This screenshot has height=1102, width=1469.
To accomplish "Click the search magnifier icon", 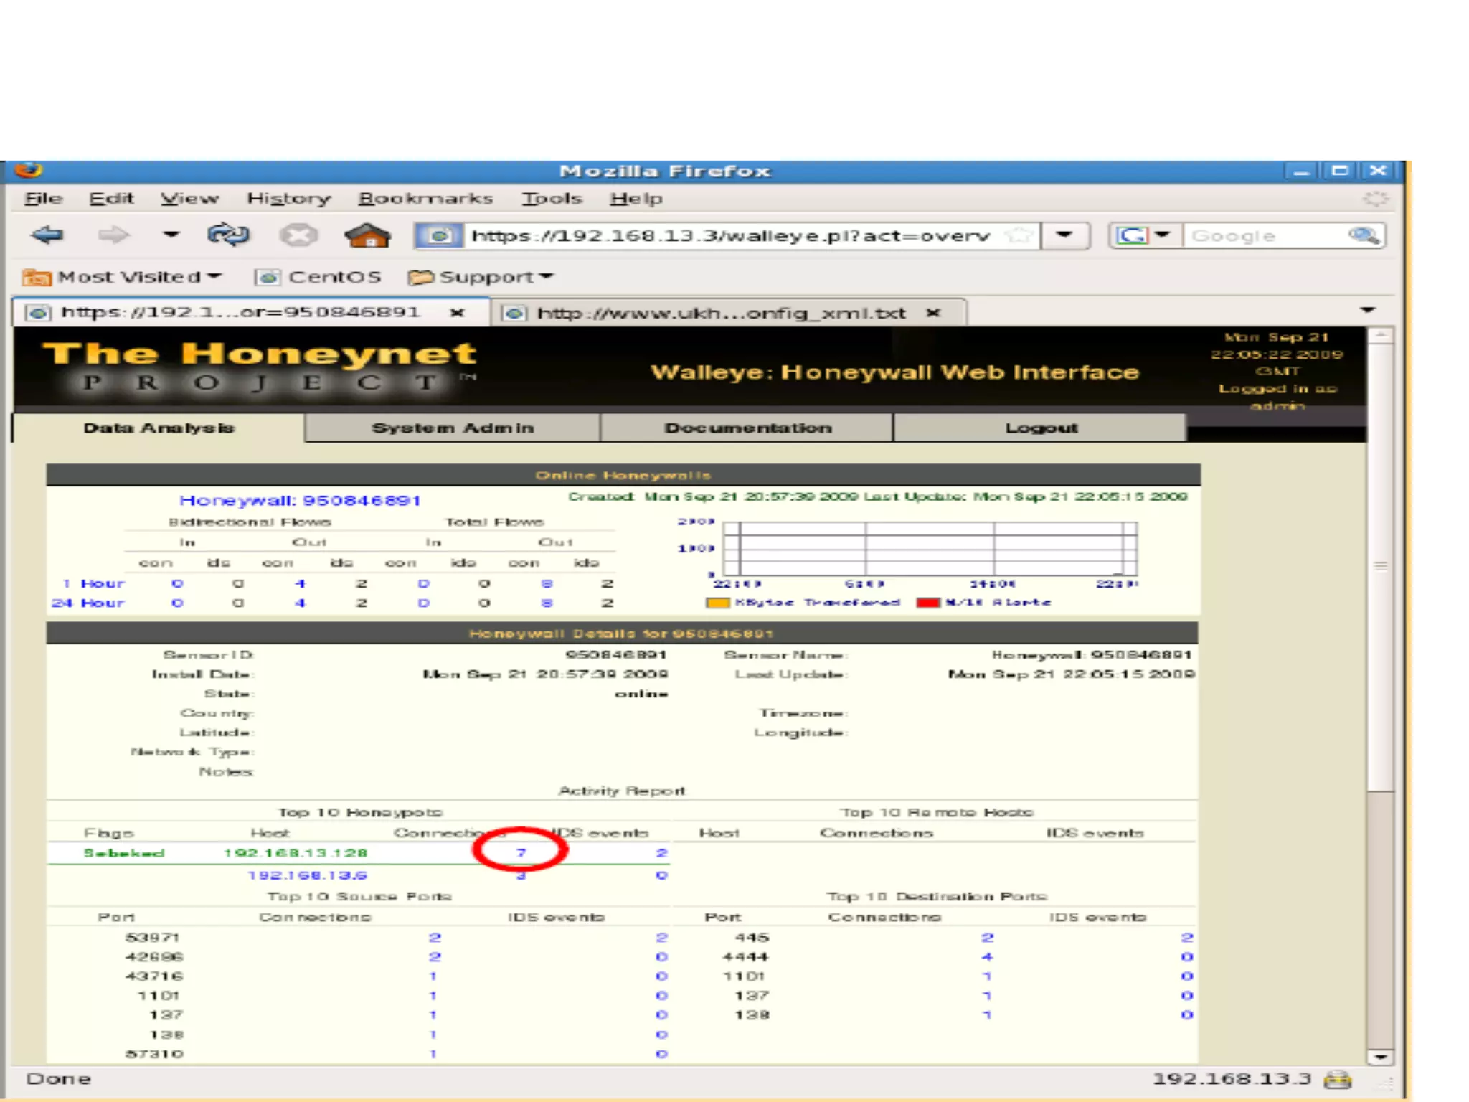I will coord(1363,235).
